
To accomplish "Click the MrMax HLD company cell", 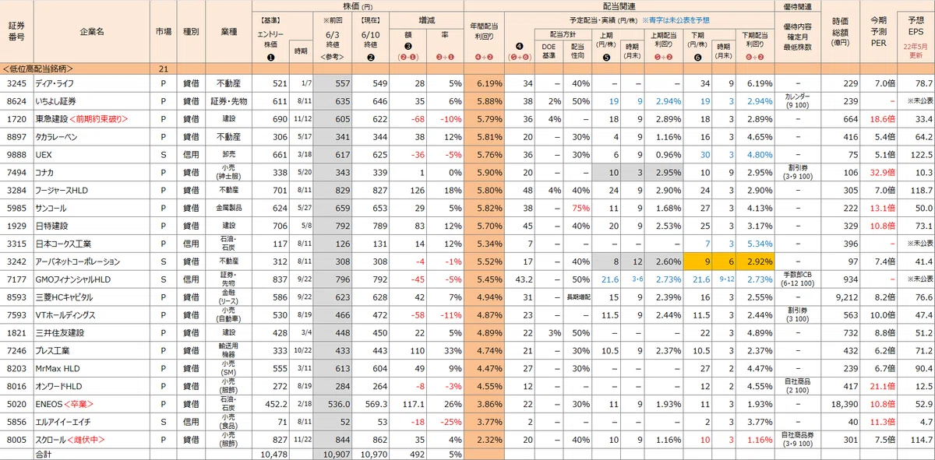I will click(x=91, y=369).
